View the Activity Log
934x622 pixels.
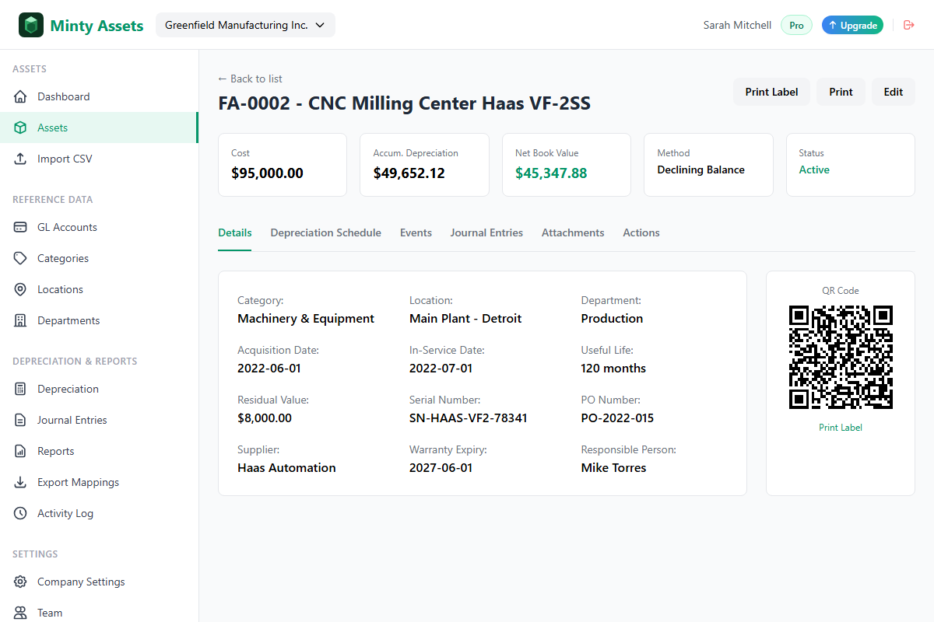[x=99, y=513]
